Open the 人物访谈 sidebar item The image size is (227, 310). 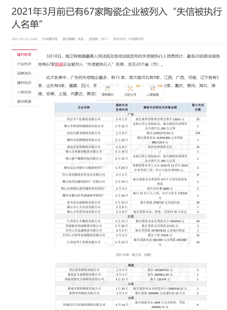tap(24, 92)
